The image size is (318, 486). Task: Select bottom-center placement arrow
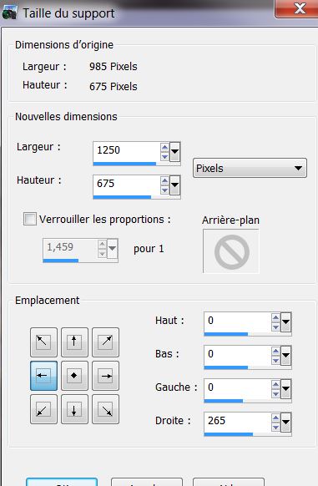pyautogui.click(x=74, y=409)
